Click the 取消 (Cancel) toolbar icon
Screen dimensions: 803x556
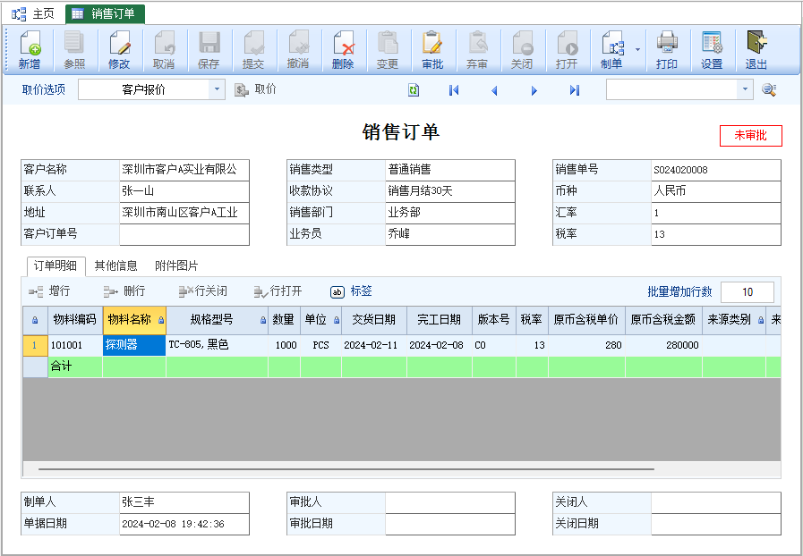[x=164, y=50]
